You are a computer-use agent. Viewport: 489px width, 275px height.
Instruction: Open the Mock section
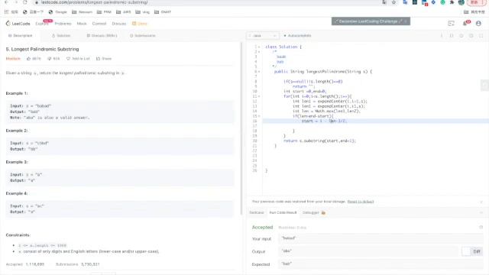pyautogui.click(x=82, y=24)
